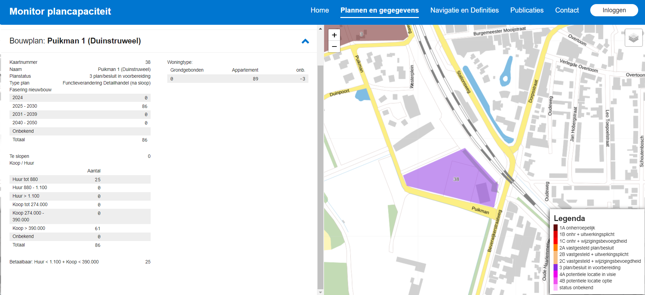Open Navigatie en Definities page
Viewport: 645px width, 295px height.
coord(464,10)
